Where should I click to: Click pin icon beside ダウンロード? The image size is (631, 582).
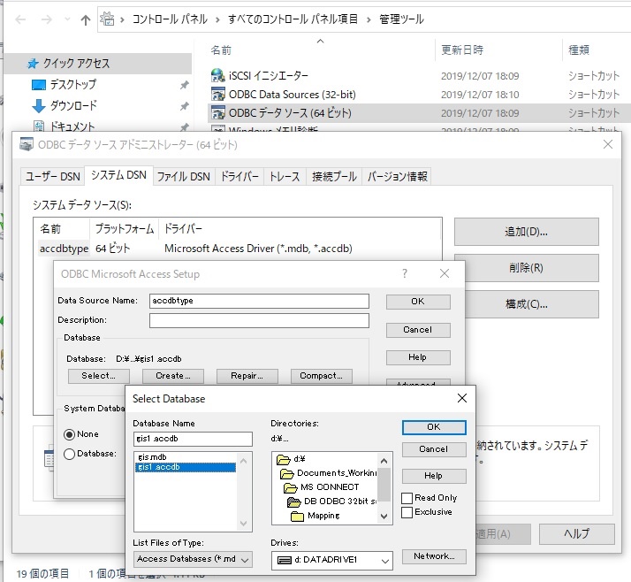click(x=185, y=106)
